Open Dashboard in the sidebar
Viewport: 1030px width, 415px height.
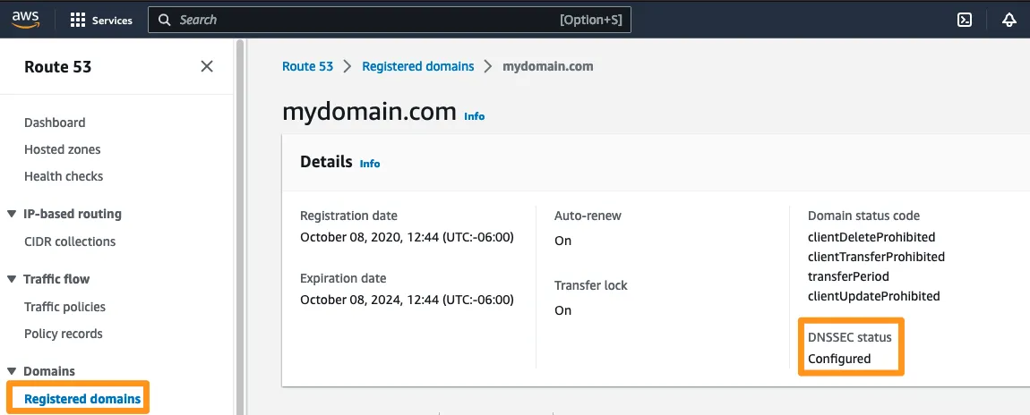coord(55,123)
